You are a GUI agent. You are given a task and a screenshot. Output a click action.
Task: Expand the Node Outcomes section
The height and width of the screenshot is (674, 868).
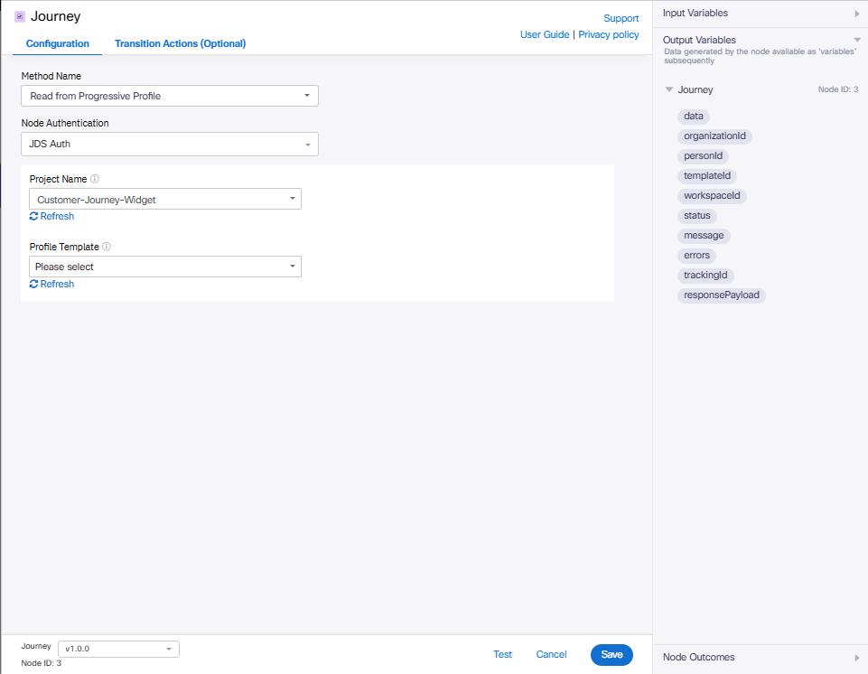[857, 658]
